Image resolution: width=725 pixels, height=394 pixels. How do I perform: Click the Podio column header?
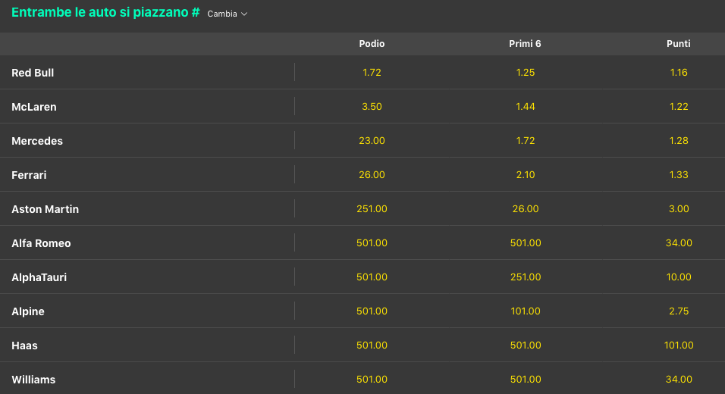(372, 44)
